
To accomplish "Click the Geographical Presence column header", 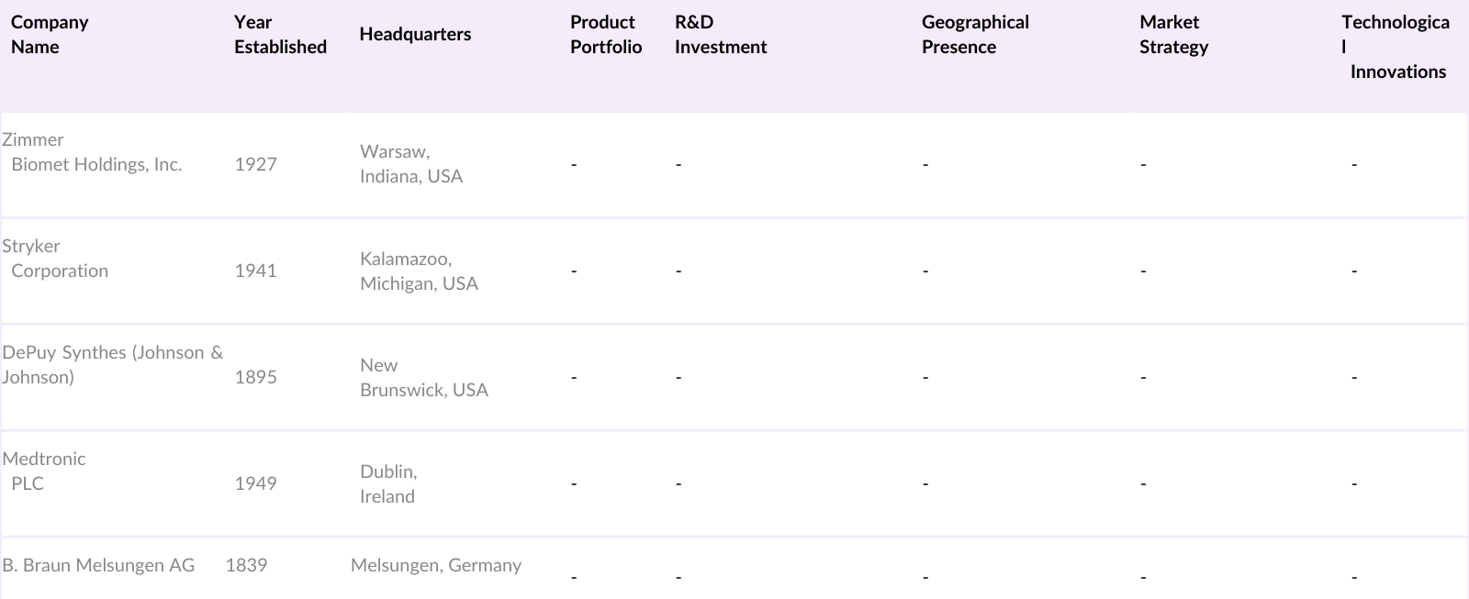I will click(975, 35).
